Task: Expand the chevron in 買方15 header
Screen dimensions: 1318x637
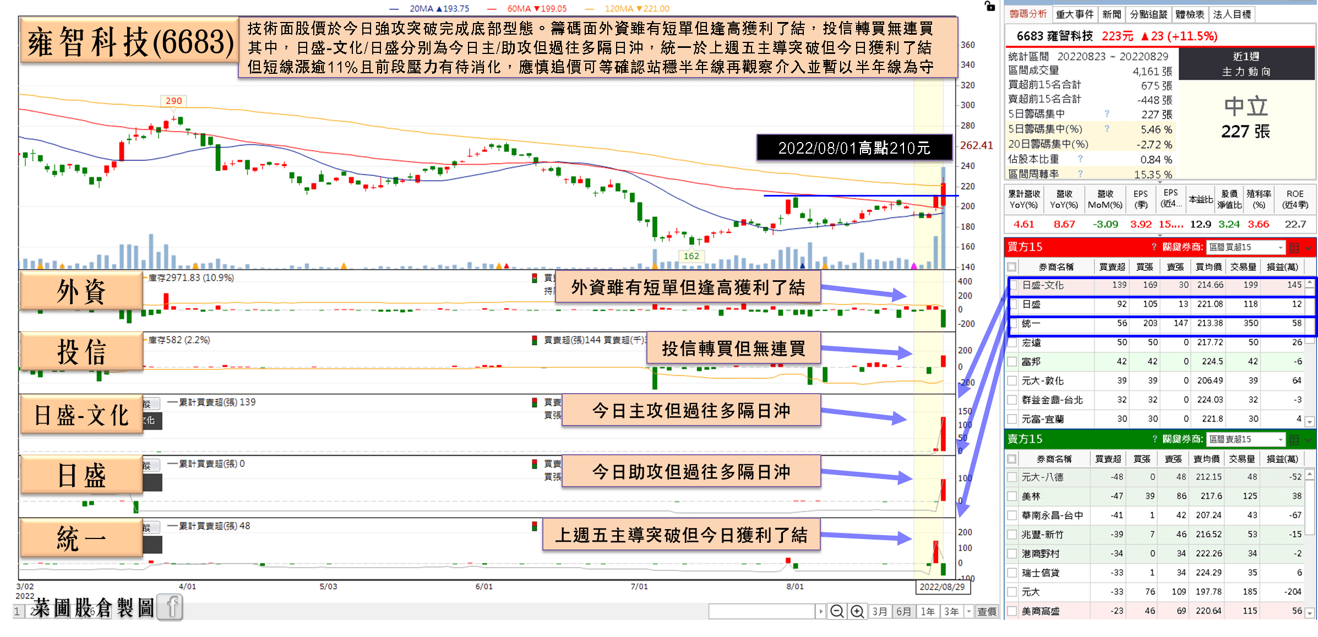Action: click(1308, 248)
